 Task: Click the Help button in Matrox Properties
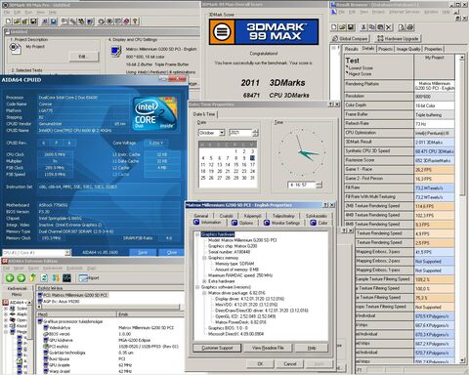tap(312, 348)
